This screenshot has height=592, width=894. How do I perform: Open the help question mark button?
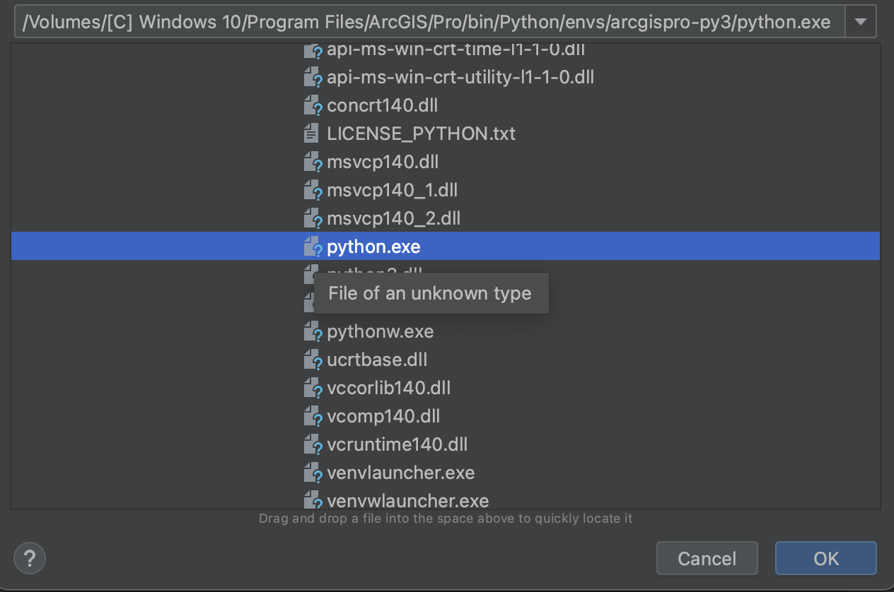pyautogui.click(x=30, y=558)
